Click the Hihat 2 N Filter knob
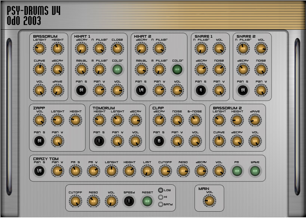The height and width of the screenshot is (218, 306). coord(159,49)
